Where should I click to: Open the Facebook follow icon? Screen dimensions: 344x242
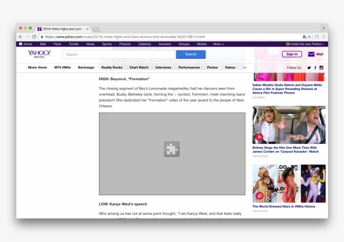click(315, 67)
